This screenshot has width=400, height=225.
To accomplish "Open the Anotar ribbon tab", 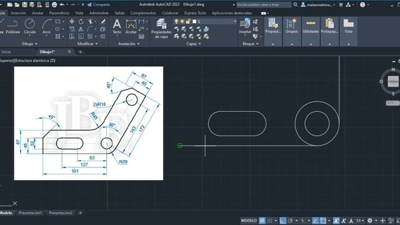I will click(x=37, y=12).
